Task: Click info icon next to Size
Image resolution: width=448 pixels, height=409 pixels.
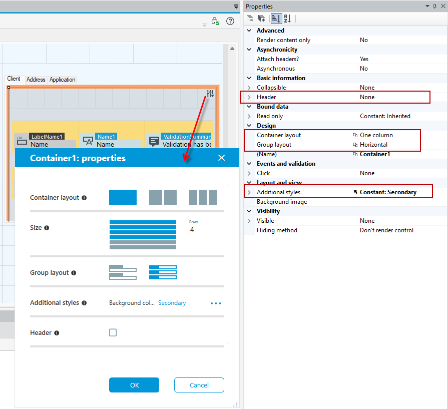Action: pos(47,228)
